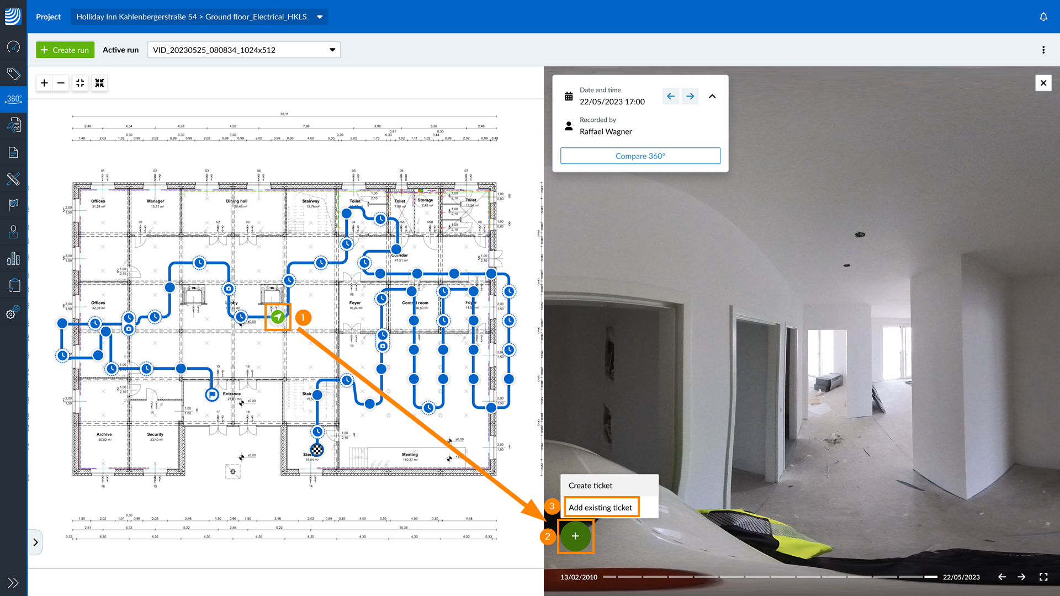Zoom out on the floor plan
Screen dimensions: 1060x596
click(61, 83)
